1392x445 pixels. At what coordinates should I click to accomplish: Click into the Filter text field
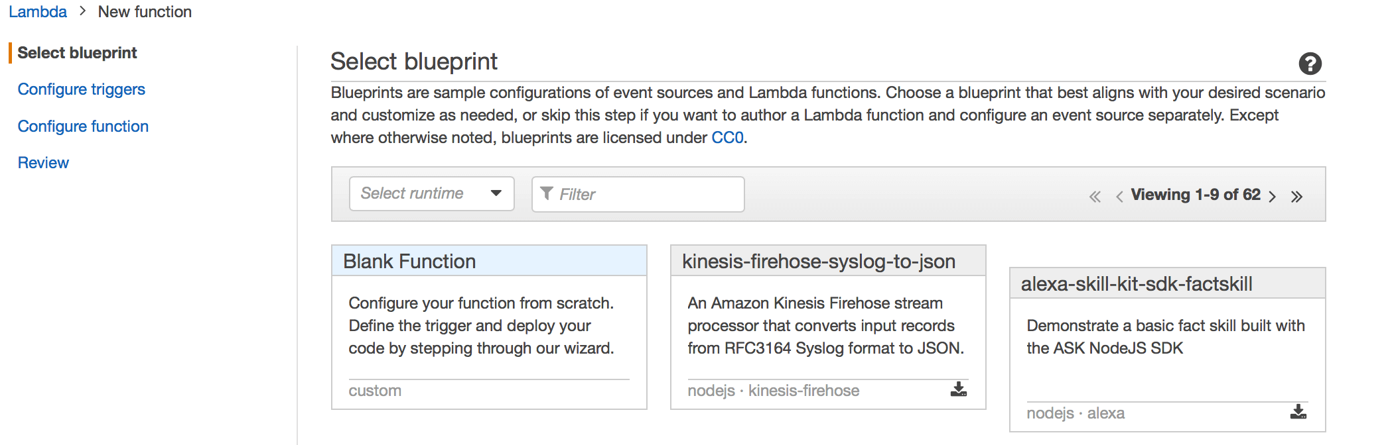pyautogui.click(x=638, y=194)
